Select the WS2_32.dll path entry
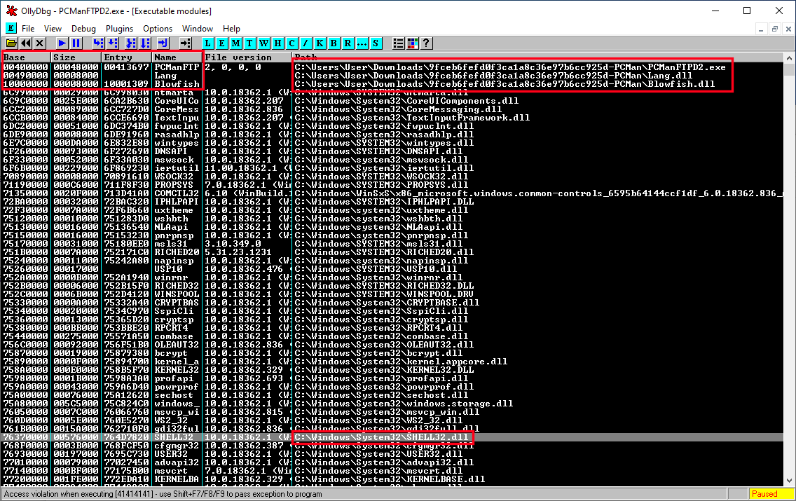 pos(378,420)
